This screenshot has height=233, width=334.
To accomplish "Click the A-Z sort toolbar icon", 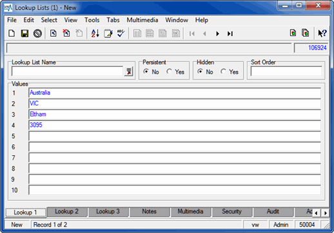I will (95, 33).
